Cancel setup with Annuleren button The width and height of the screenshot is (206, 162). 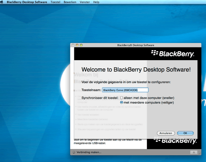[166, 133]
